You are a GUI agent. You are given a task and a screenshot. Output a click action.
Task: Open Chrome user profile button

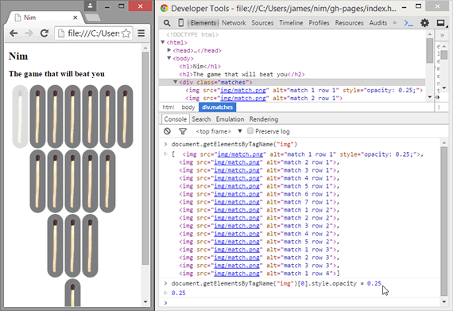[90, 6]
